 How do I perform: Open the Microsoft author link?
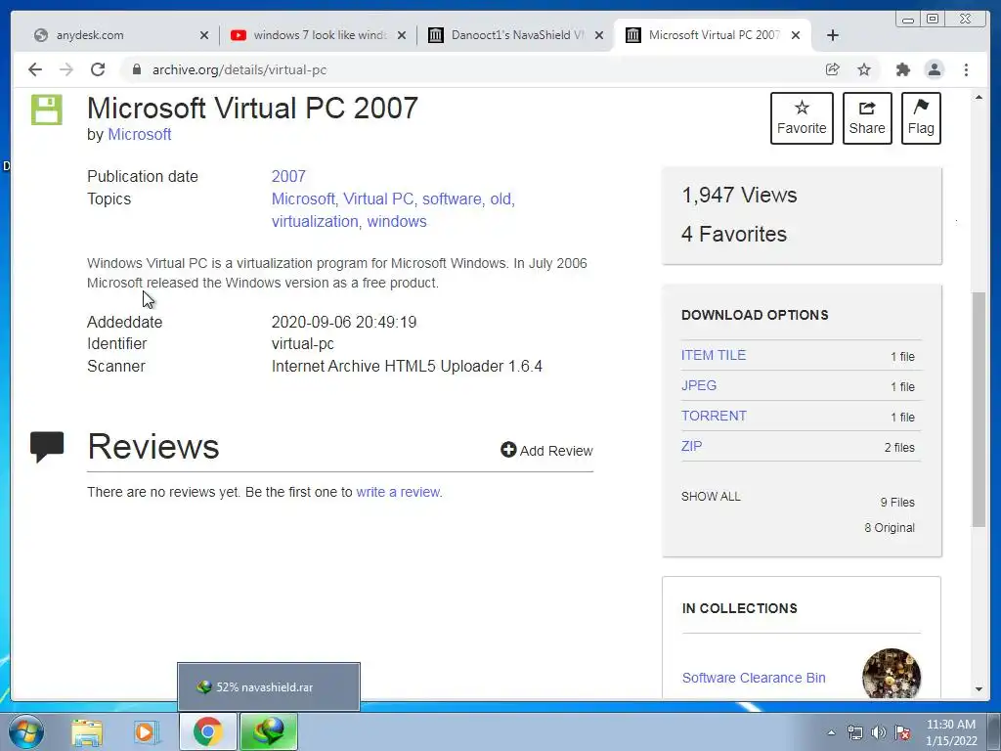coord(139,135)
